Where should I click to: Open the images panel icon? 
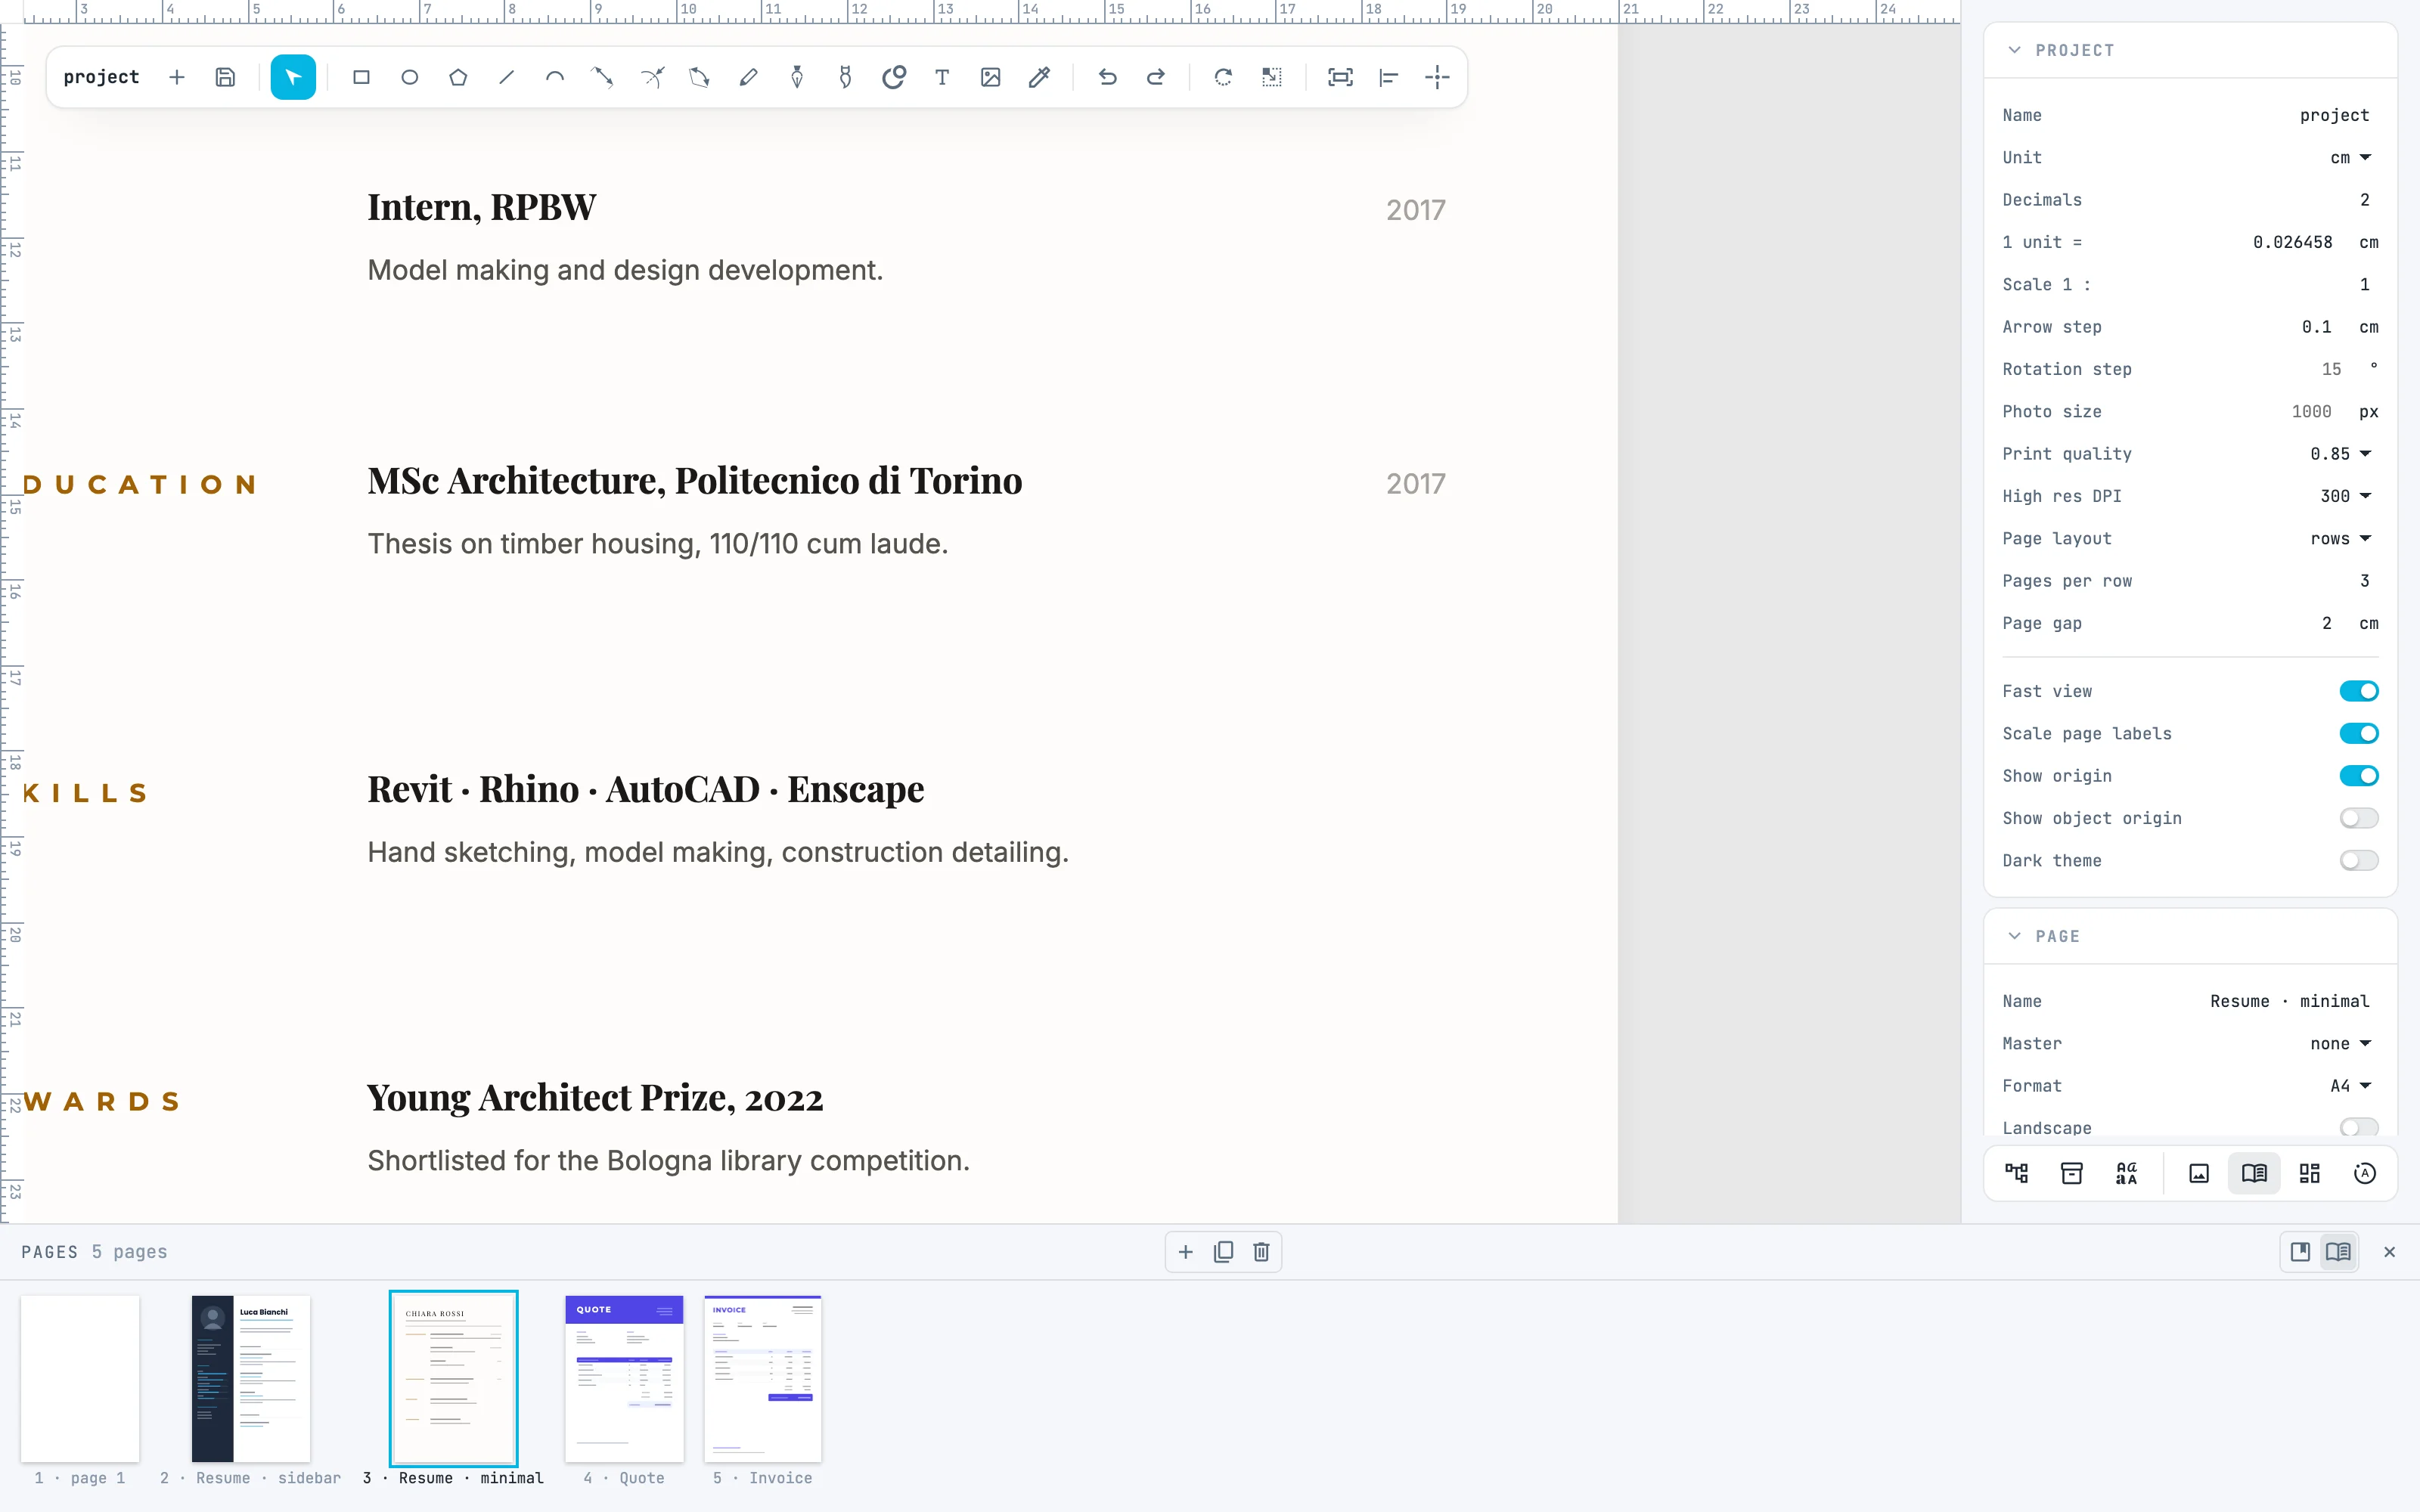tap(2199, 1173)
